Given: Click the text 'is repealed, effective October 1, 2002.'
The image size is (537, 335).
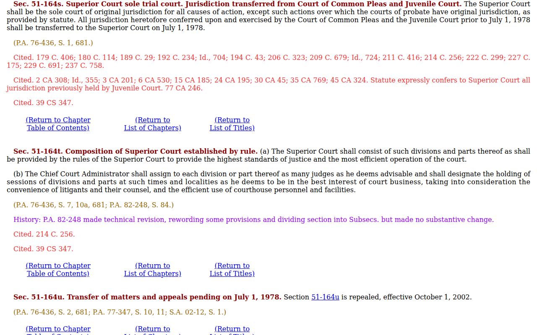Looking at the screenshot, I should point(406,297).
